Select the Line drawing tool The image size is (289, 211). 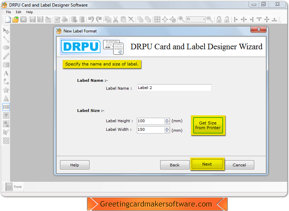pyautogui.click(x=6, y=39)
